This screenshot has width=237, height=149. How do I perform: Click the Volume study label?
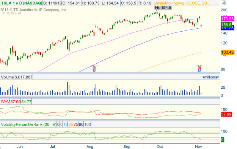(7, 77)
